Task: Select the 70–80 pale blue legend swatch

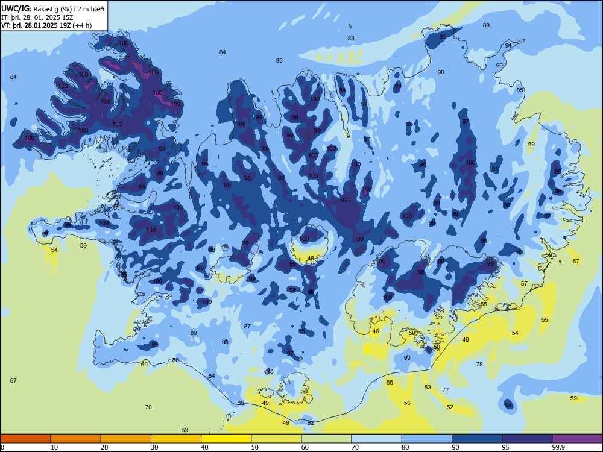Action: 376,439
